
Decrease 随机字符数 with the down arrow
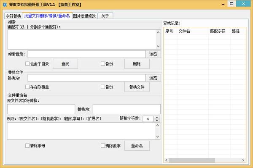coord(157,121)
